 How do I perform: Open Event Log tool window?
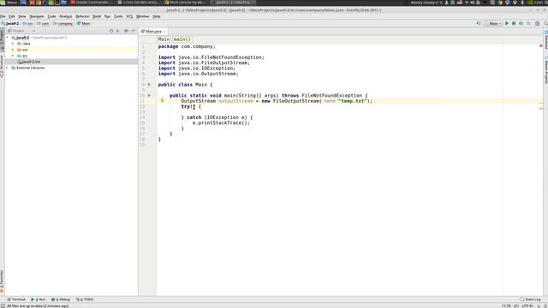pyautogui.click(x=531, y=299)
